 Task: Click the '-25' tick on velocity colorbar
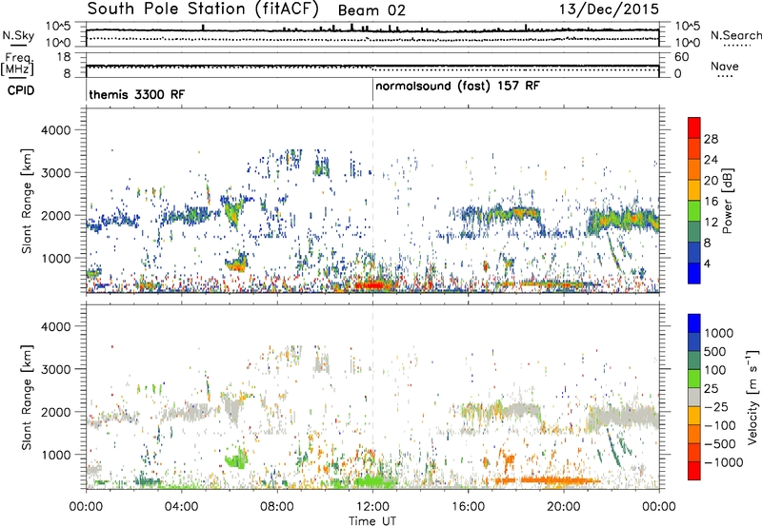pos(715,406)
